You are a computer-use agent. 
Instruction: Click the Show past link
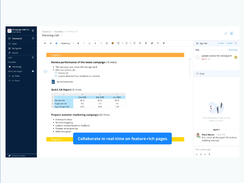coord(233,50)
